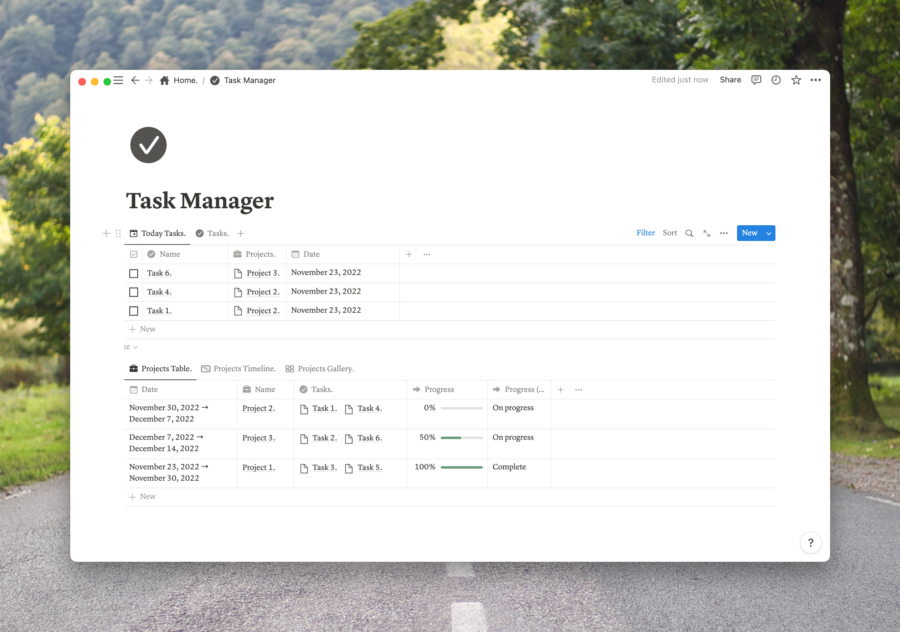Check the Task 1. checkbox

[134, 311]
